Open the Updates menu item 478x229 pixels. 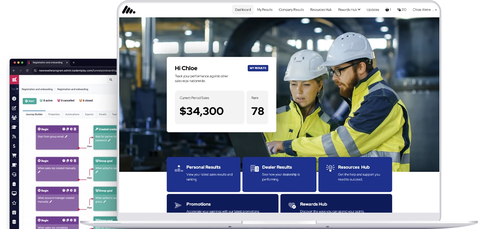(x=373, y=10)
